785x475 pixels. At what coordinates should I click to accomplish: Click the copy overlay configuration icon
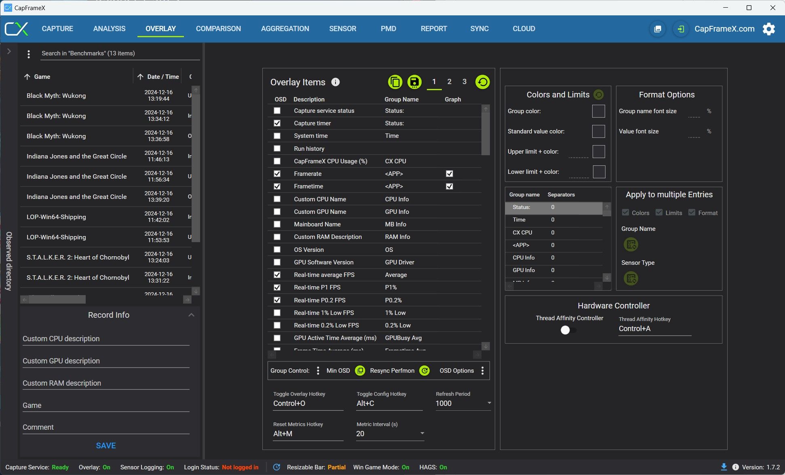point(395,82)
